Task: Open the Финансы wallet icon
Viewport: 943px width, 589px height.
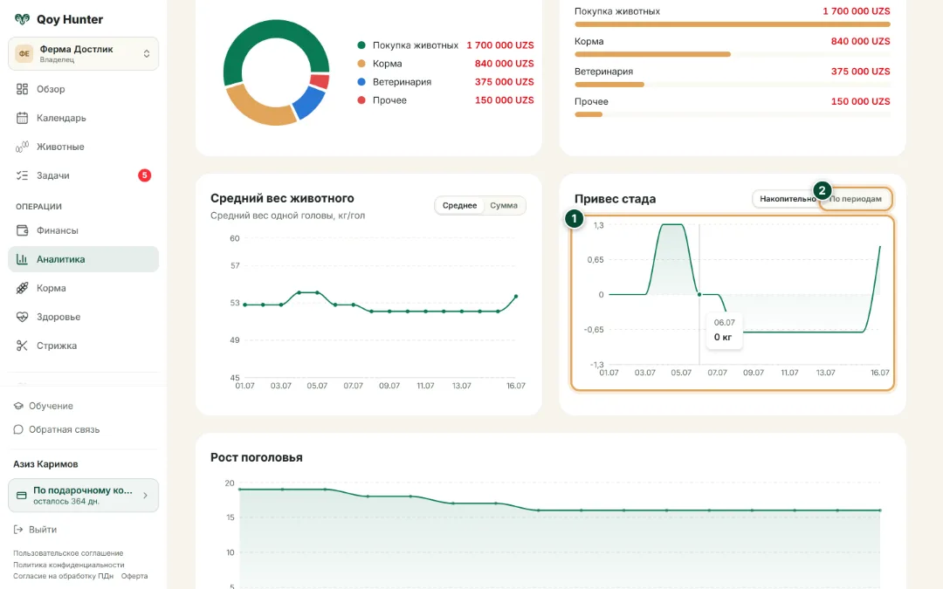Action: click(22, 230)
